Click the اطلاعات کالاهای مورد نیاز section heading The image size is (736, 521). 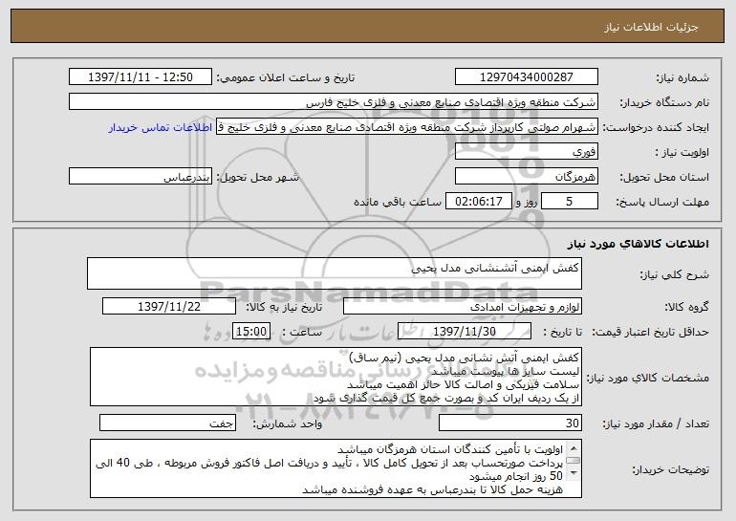tap(638, 244)
